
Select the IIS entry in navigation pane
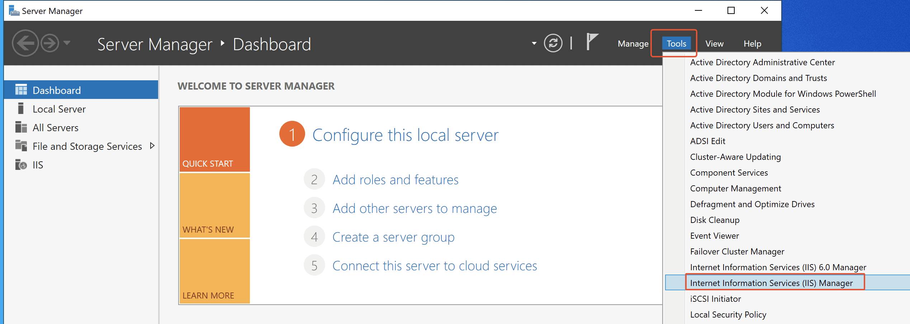click(81, 165)
